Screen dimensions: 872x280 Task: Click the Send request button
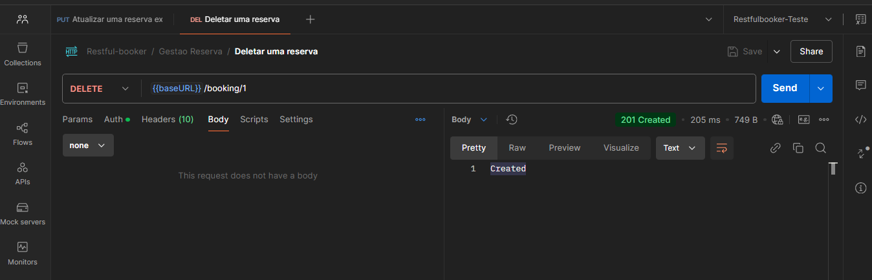point(785,89)
